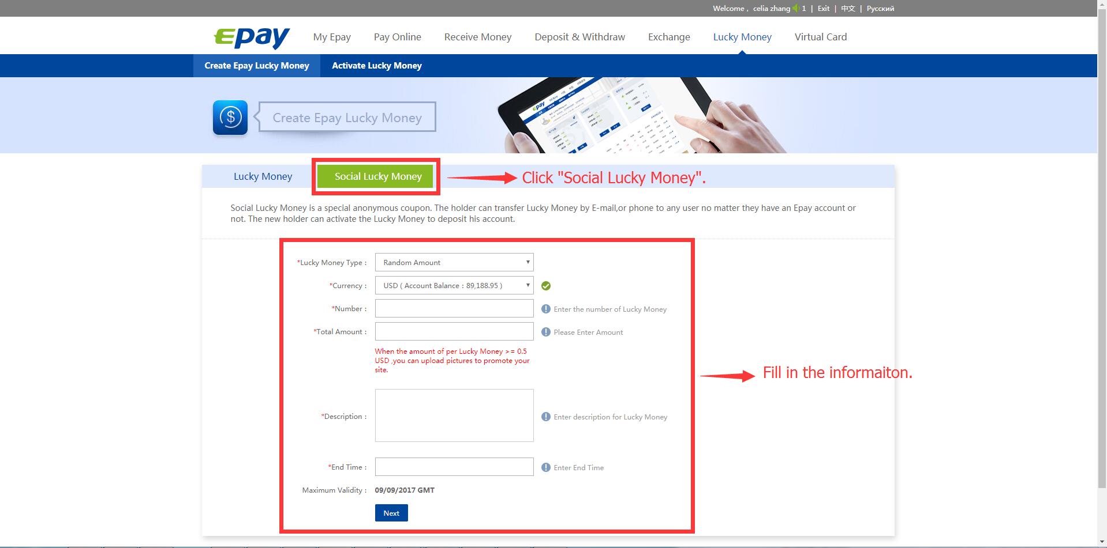Click the info icon beside Total Amount
The width and height of the screenshot is (1107, 548).
point(546,332)
